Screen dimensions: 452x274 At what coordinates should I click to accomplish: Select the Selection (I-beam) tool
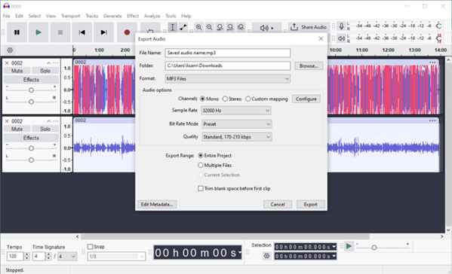[172, 27]
